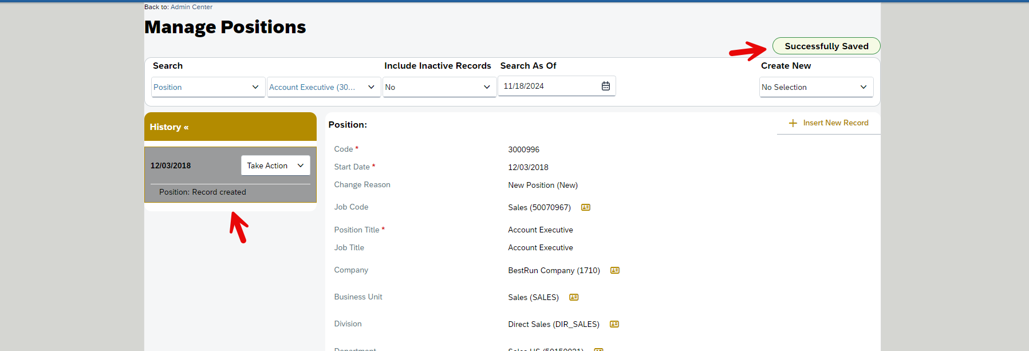This screenshot has height=351, width=1029.
Task: Open Include Inactive Records dropdown
Action: 439,87
